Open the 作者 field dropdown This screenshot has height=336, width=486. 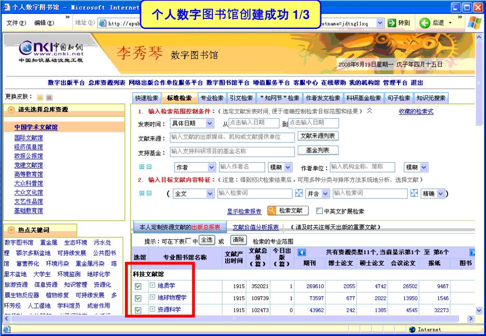(x=211, y=167)
